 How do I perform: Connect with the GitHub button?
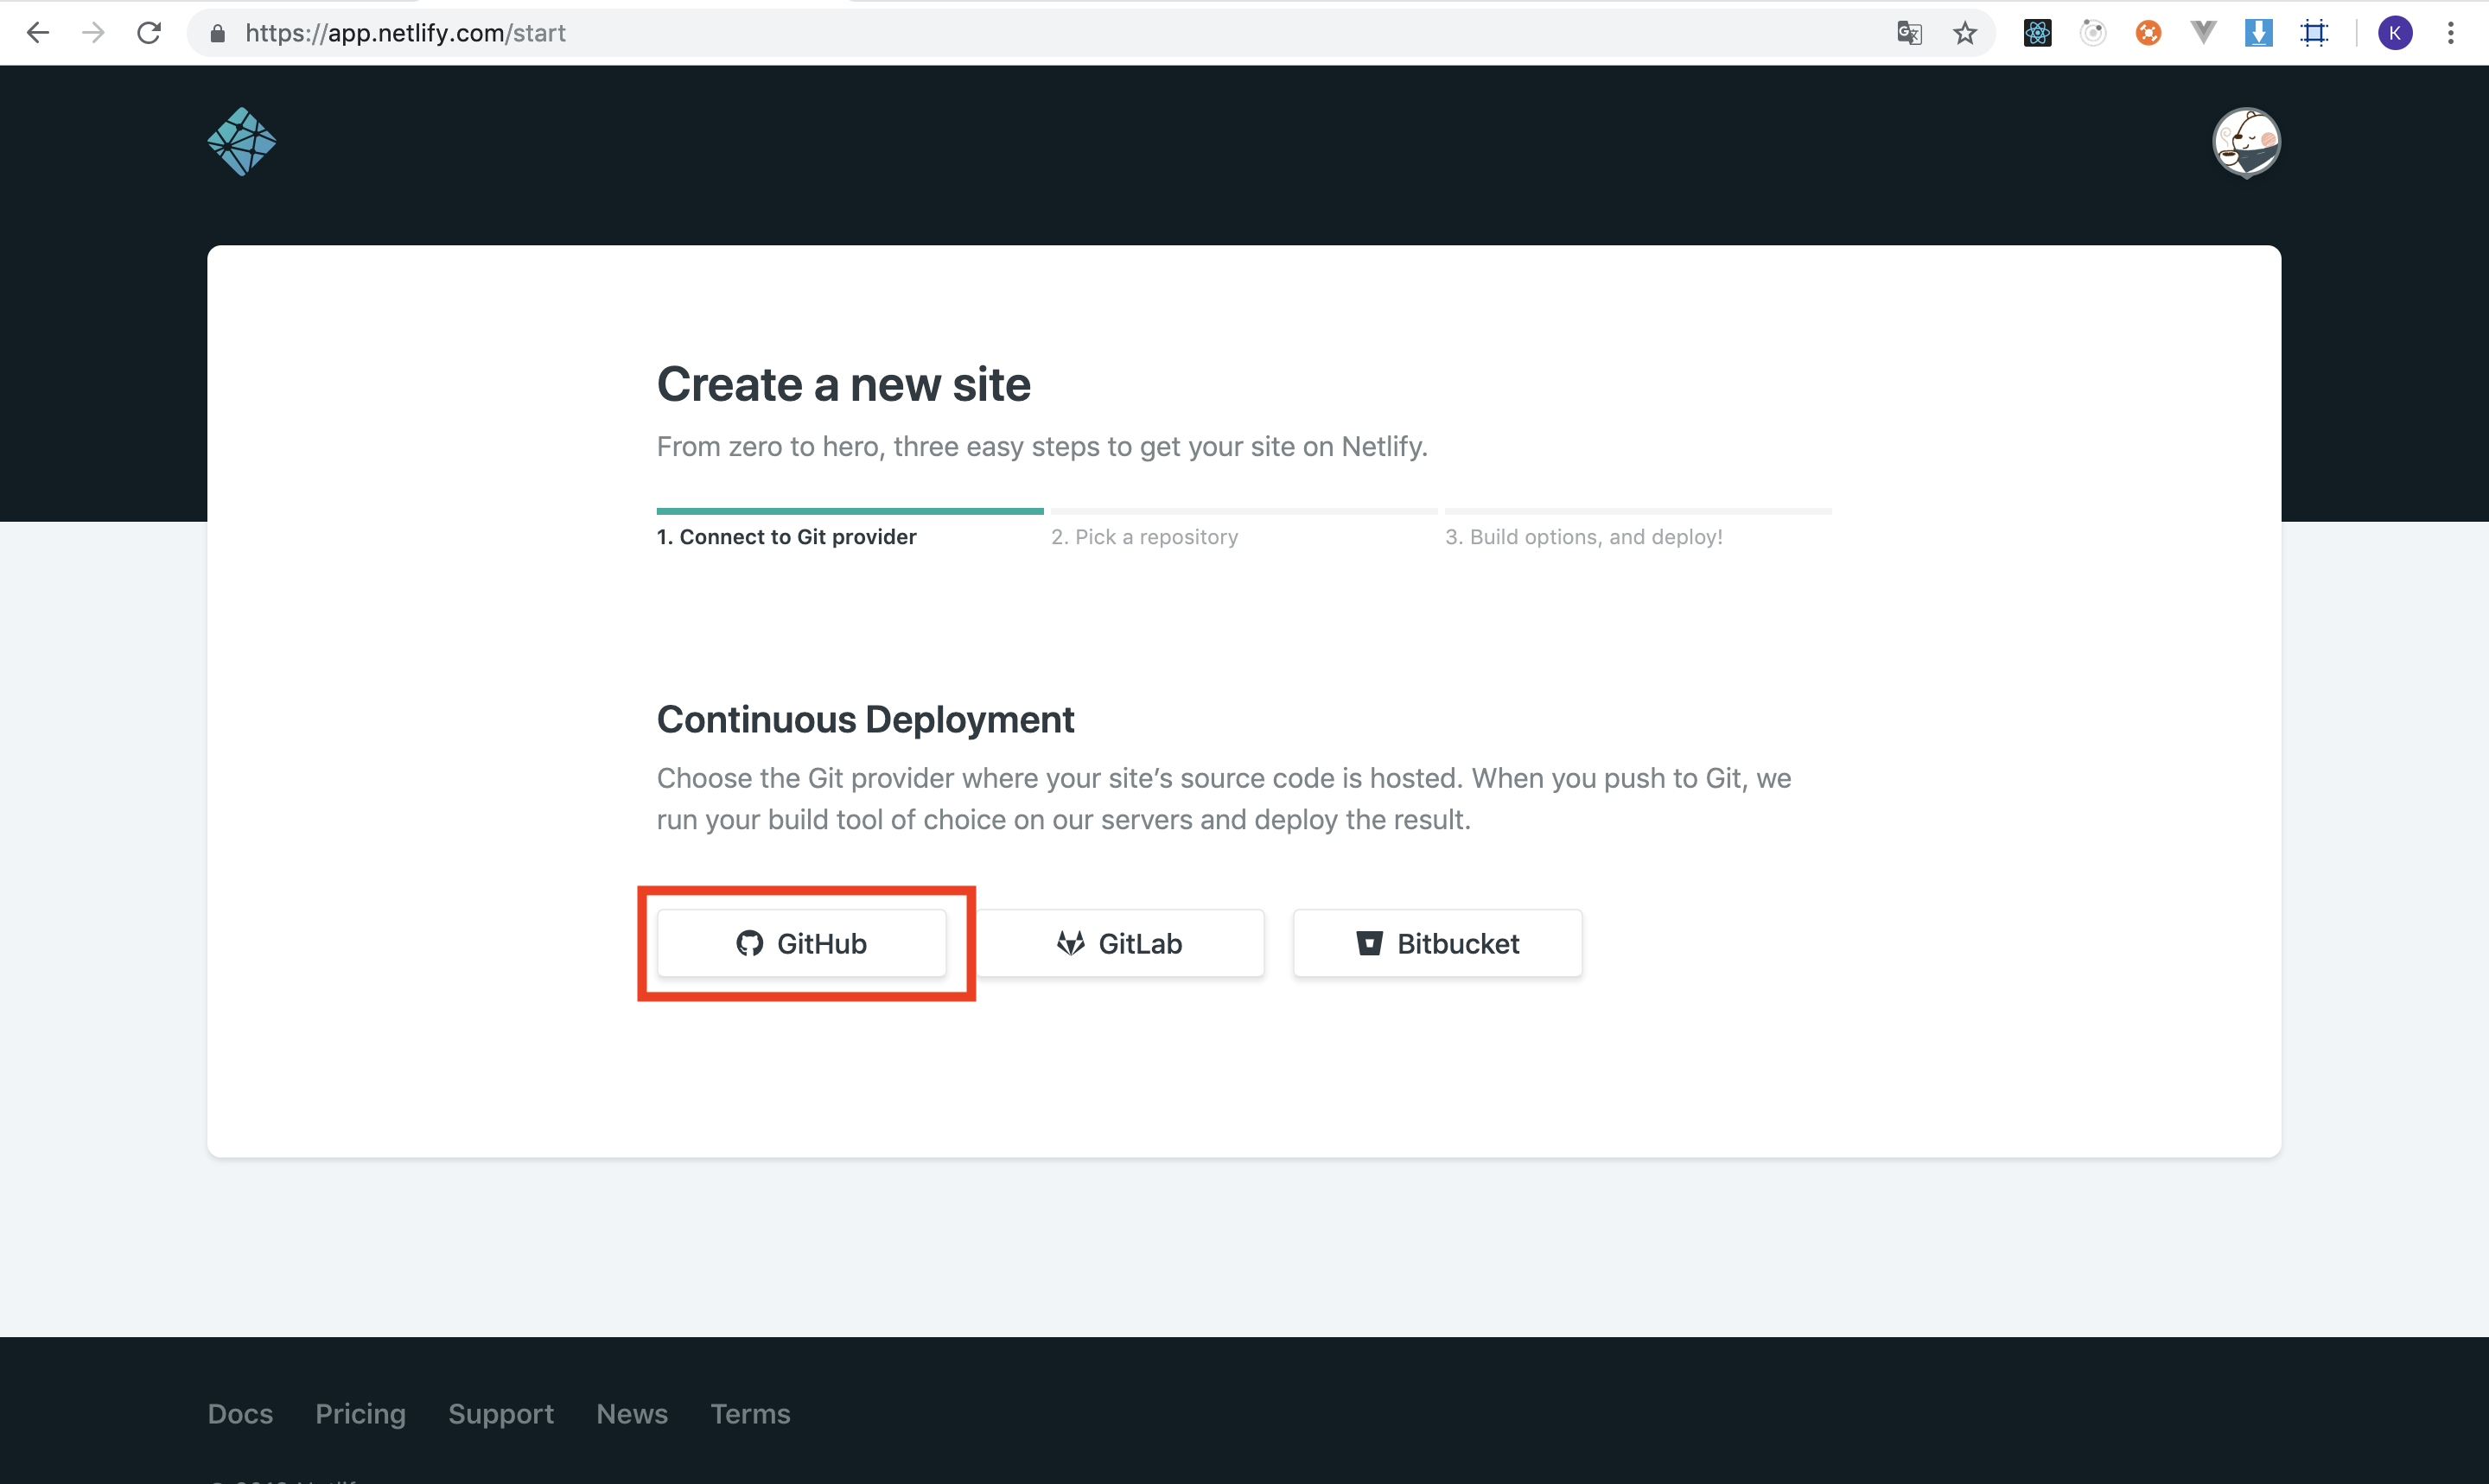point(801,943)
